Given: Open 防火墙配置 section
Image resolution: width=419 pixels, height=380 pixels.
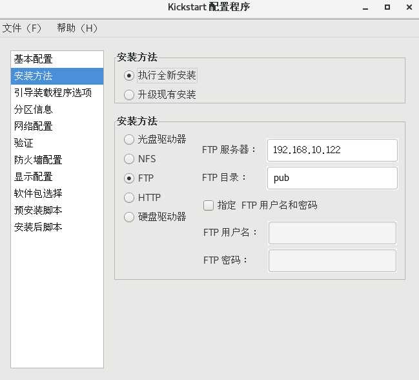Looking at the screenshot, I should click(57, 160).
